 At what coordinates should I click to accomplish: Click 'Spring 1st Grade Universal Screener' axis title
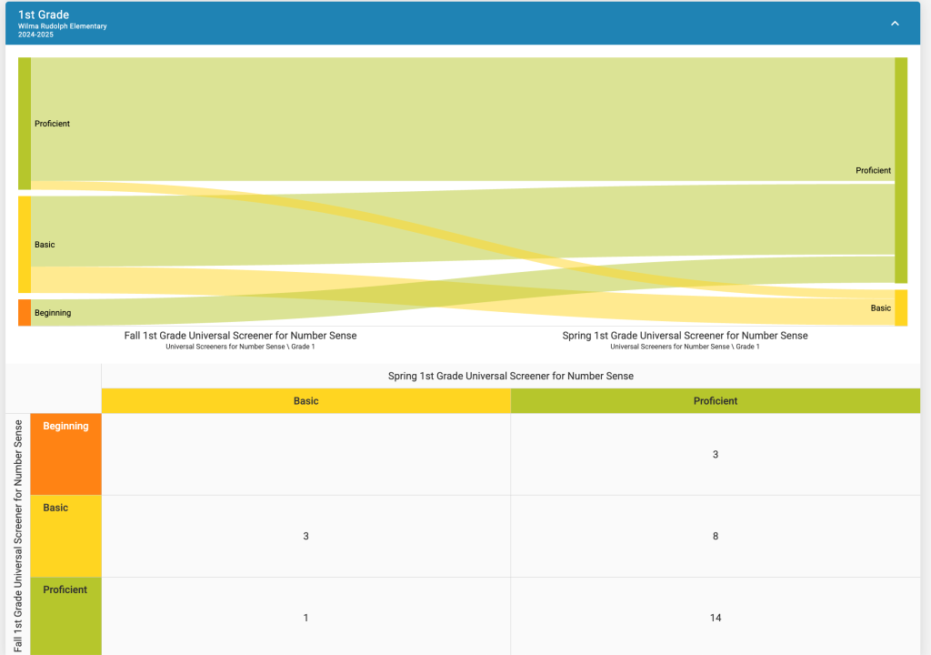[686, 335]
